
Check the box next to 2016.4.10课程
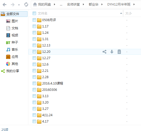[x=34, y=83]
